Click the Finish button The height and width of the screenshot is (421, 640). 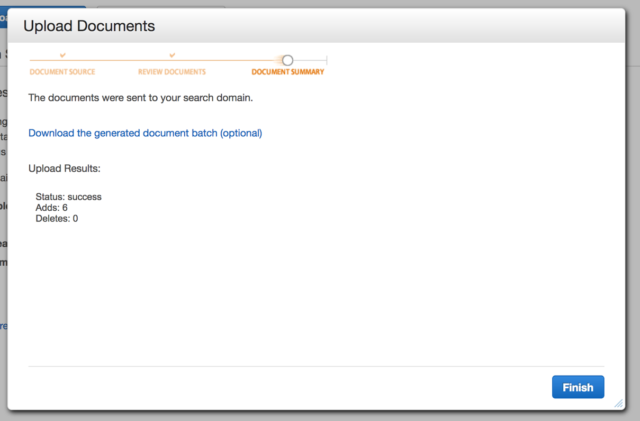pyautogui.click(x=578, y=387)
